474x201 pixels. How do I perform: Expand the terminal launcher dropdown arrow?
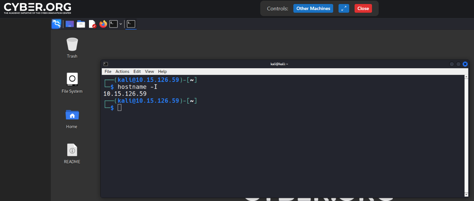(x=121, y=24)
